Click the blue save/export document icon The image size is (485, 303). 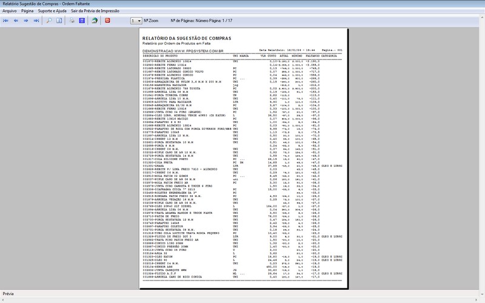click(82, 21)
